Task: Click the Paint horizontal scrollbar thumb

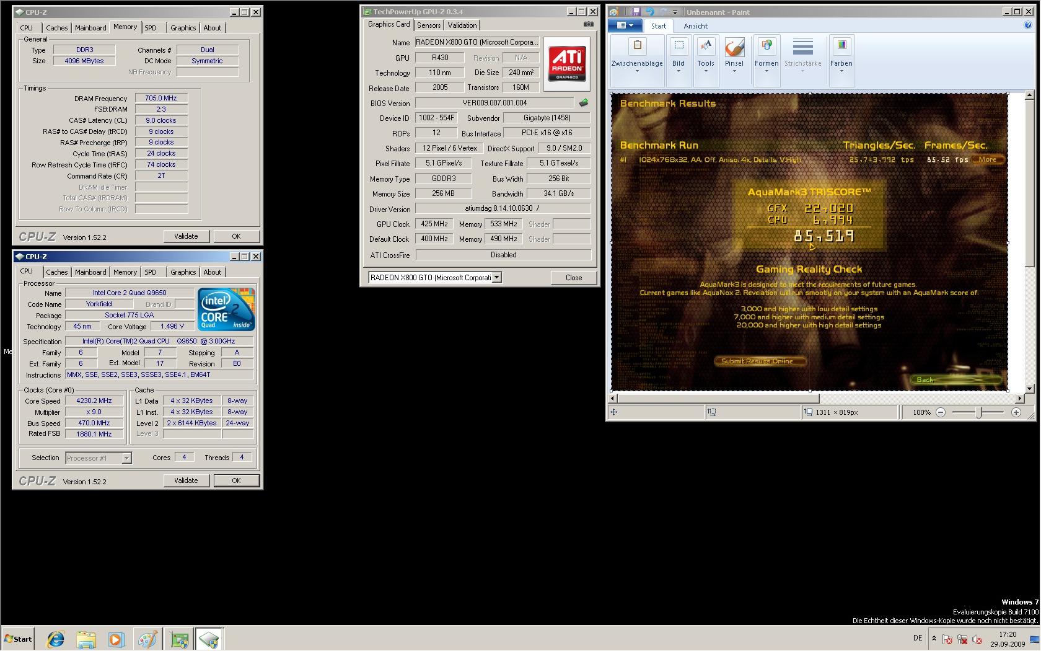Action: [x=718, y=399]
